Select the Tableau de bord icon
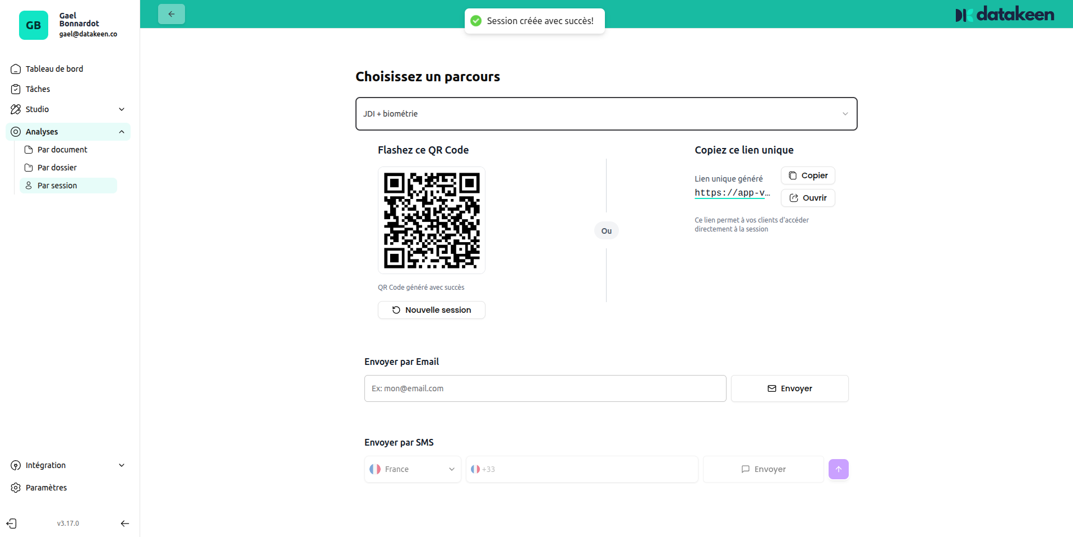 tap(15, 68)
